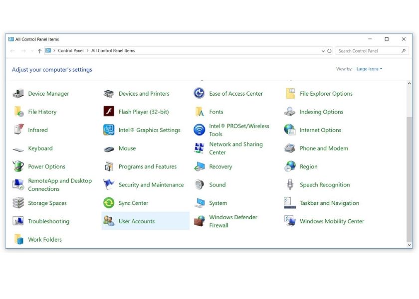Click All Control Panel Items breadcrumb segment

(113, 51)
